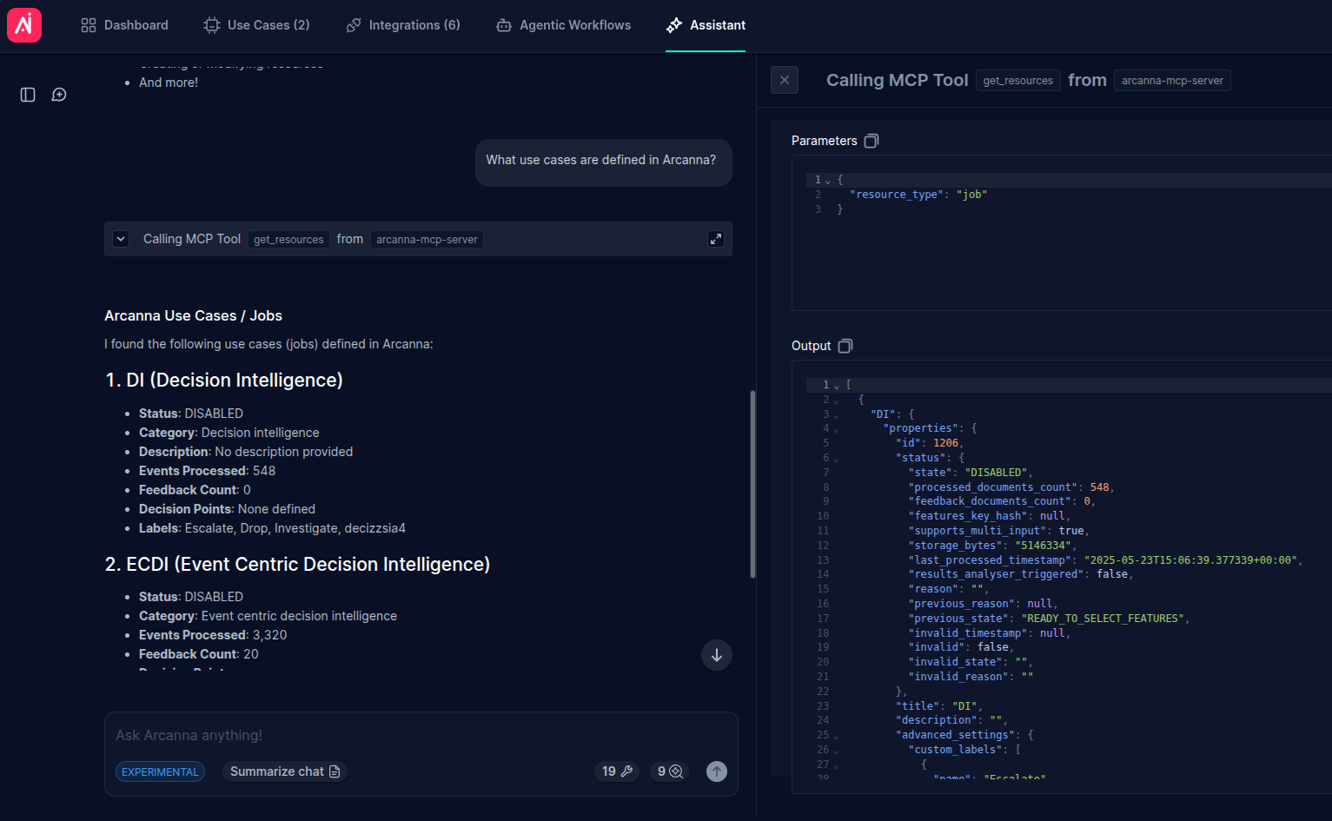Image resolution: width=1332 pixels, height=821 pixels.
Task: Click the Output label
Action: 811,346
